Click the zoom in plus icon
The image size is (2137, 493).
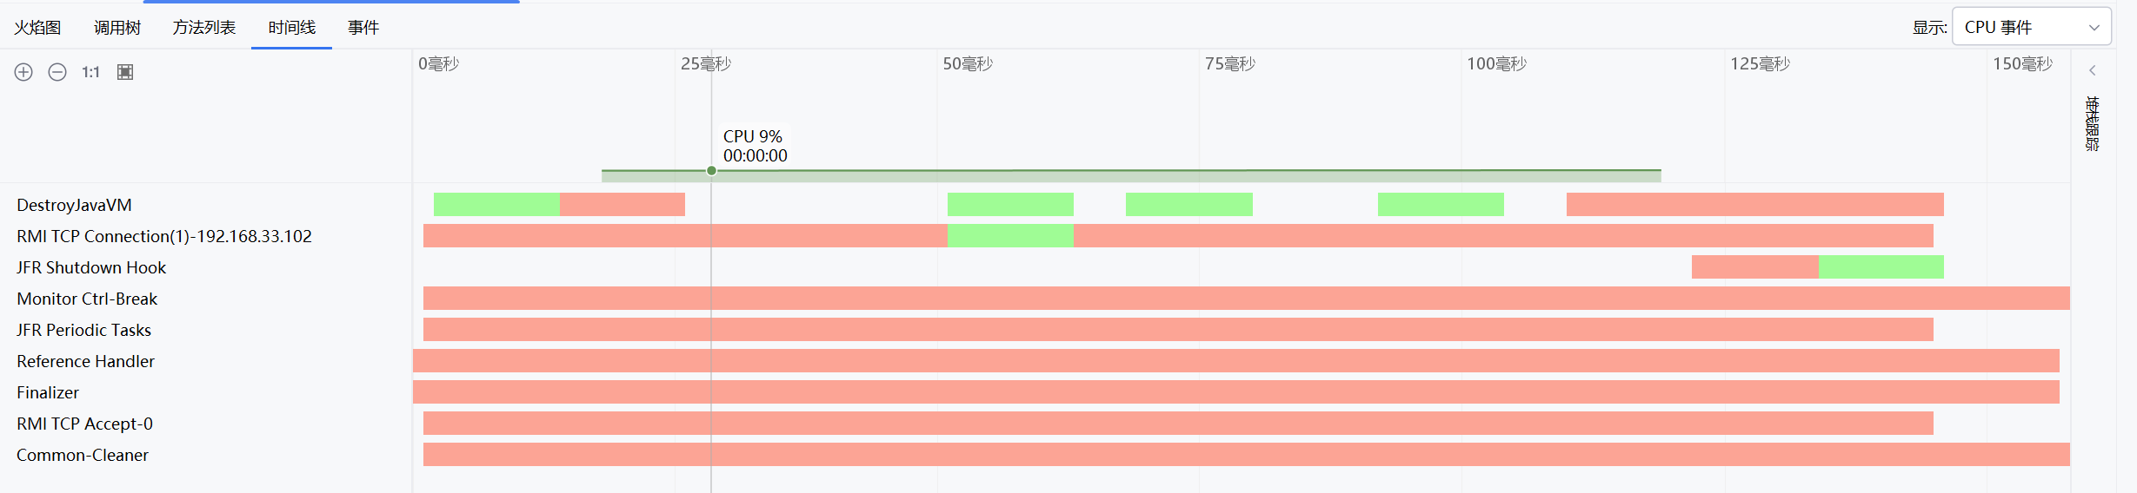23,72
